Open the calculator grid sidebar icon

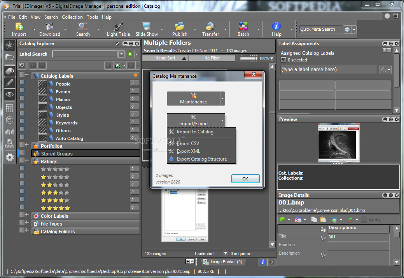click(x=10, y=108)
